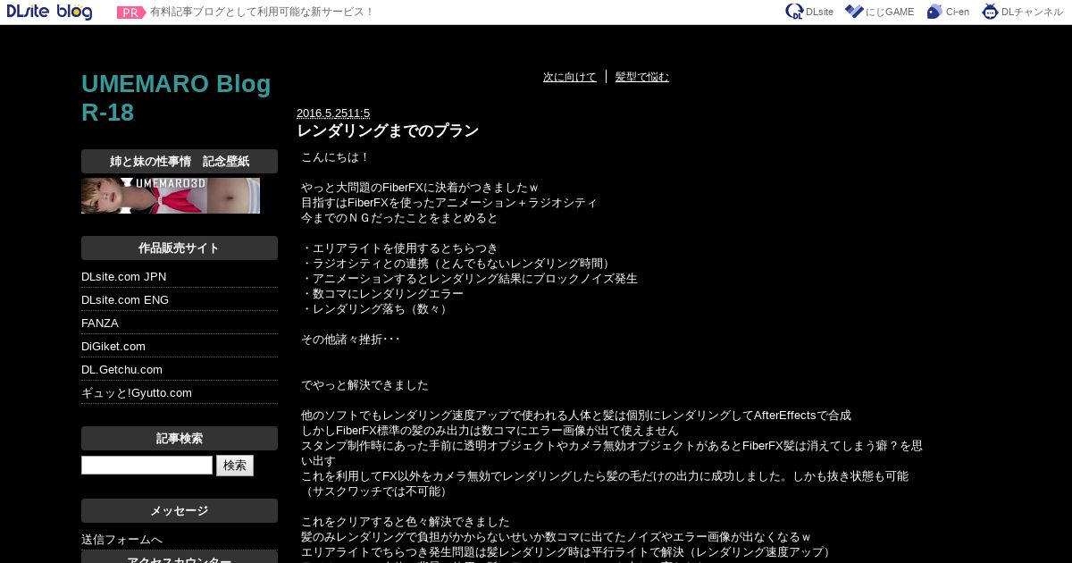Click 姉と妹の性事情 記念壁紙 header

(180, 162)
